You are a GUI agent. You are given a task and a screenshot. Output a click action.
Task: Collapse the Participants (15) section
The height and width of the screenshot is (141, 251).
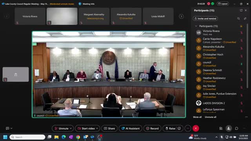pos(196,26)
